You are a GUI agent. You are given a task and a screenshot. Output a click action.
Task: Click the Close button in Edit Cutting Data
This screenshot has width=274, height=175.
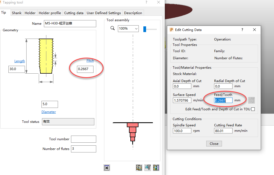click(x=214, y=143)
